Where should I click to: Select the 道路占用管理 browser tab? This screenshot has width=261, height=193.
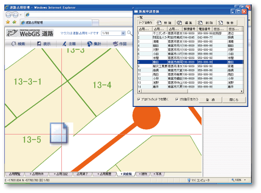(x=56, y=22)
